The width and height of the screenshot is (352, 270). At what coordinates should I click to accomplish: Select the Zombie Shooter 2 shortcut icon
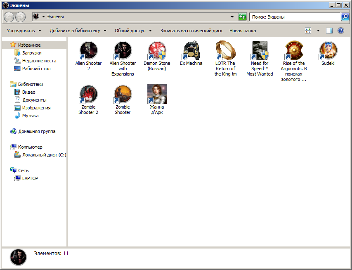point(88,94)
